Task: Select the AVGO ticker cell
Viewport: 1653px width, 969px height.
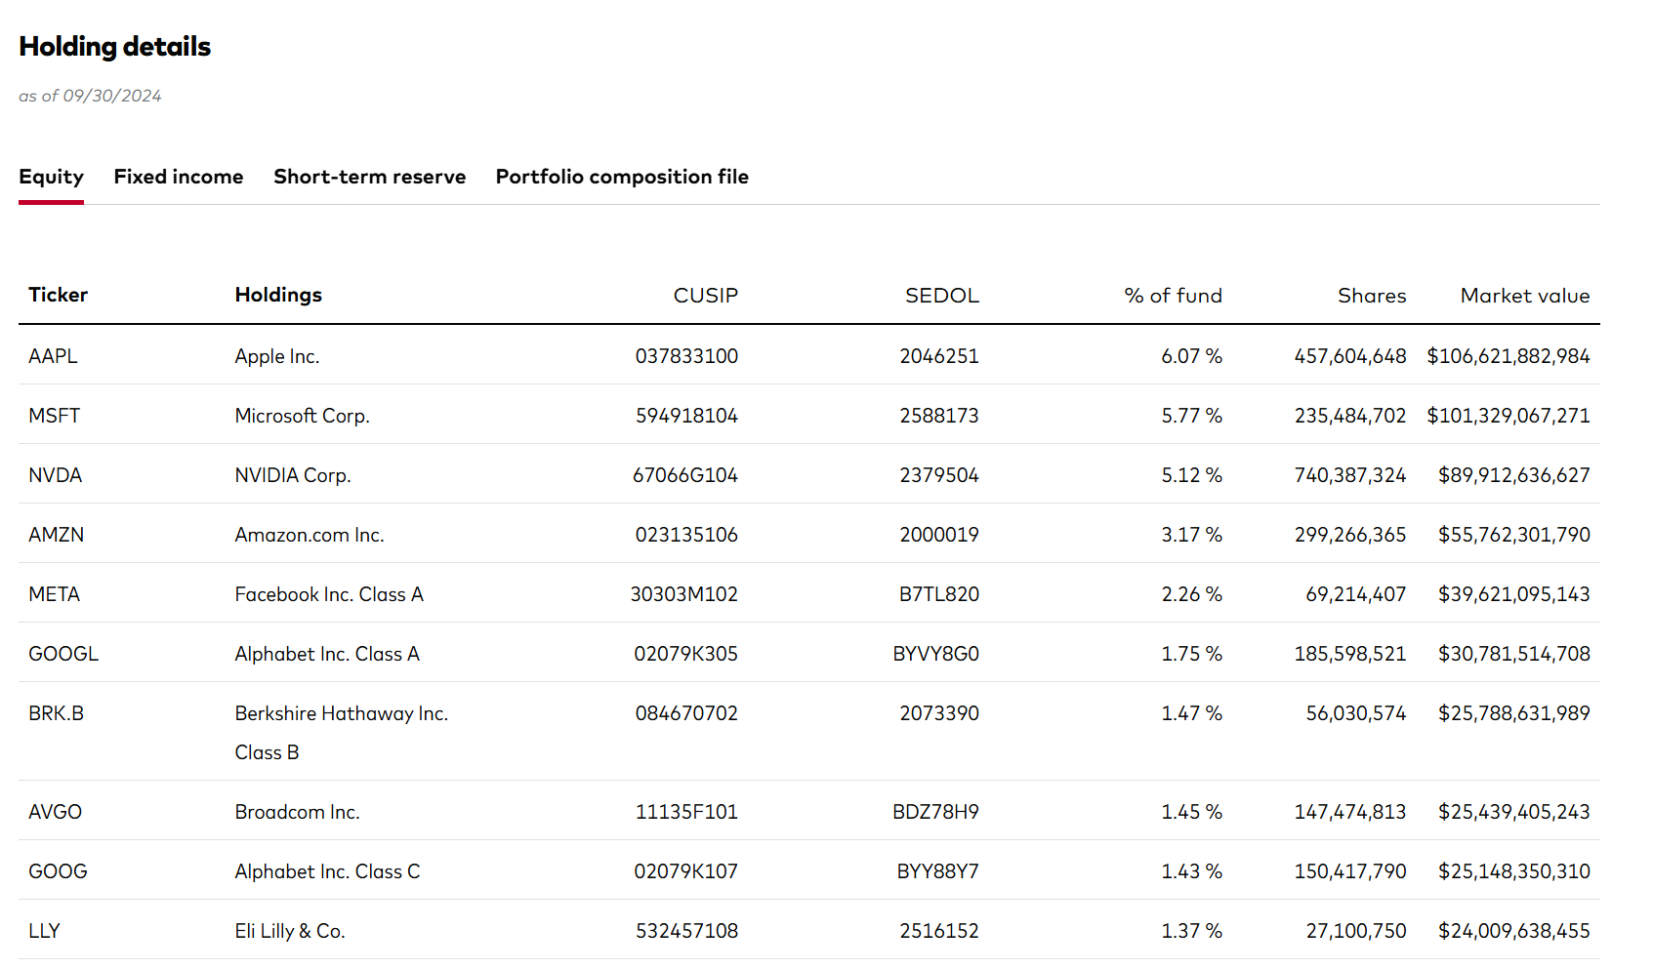Action: 55,812
